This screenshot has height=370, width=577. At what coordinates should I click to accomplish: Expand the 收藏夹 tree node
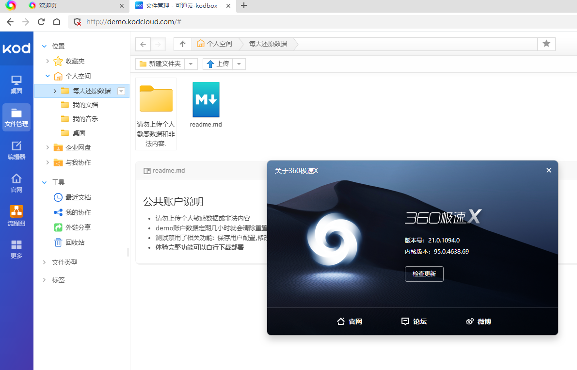(48, 61)
